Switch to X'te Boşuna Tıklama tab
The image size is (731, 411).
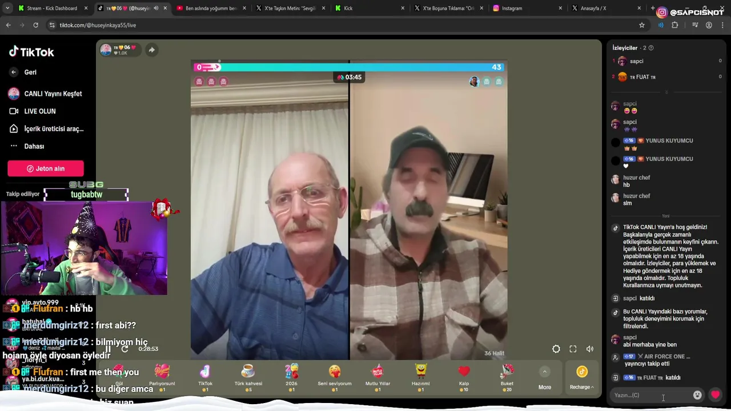448,8
